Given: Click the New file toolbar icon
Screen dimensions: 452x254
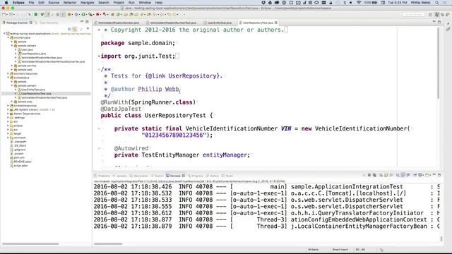Looking at the screenshot, I should (x=4, y=14).
